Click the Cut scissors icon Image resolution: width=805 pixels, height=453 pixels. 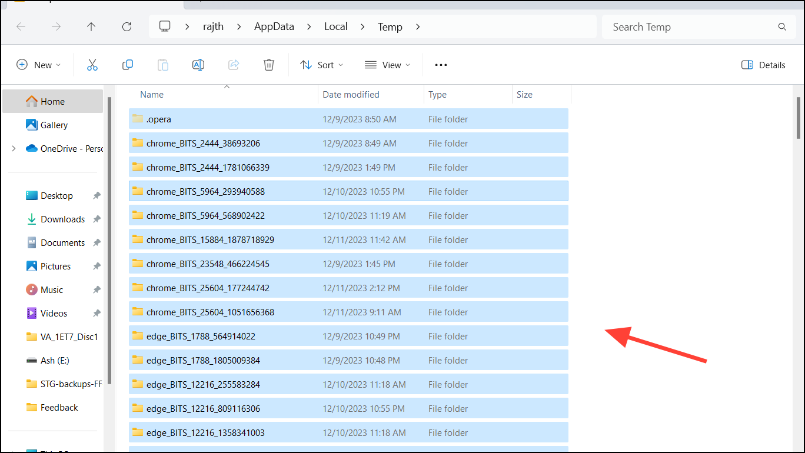click(x=92, y=65)
